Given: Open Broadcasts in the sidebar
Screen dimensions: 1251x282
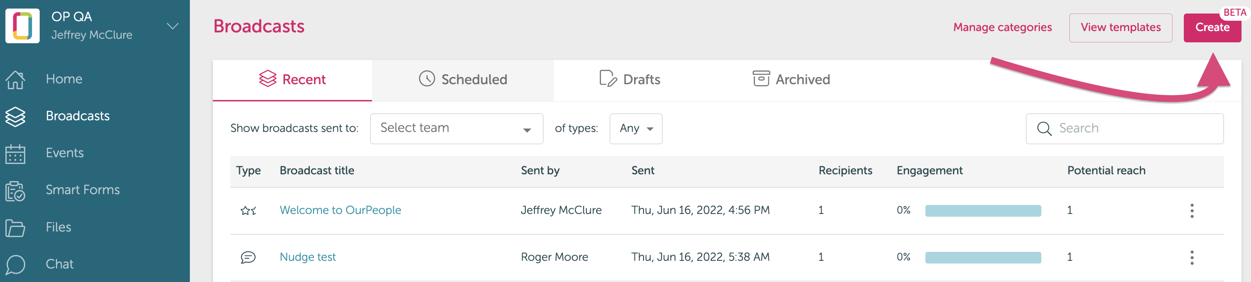Looking at the screenshot, I should pyautogui.click(x=78, y=116).
